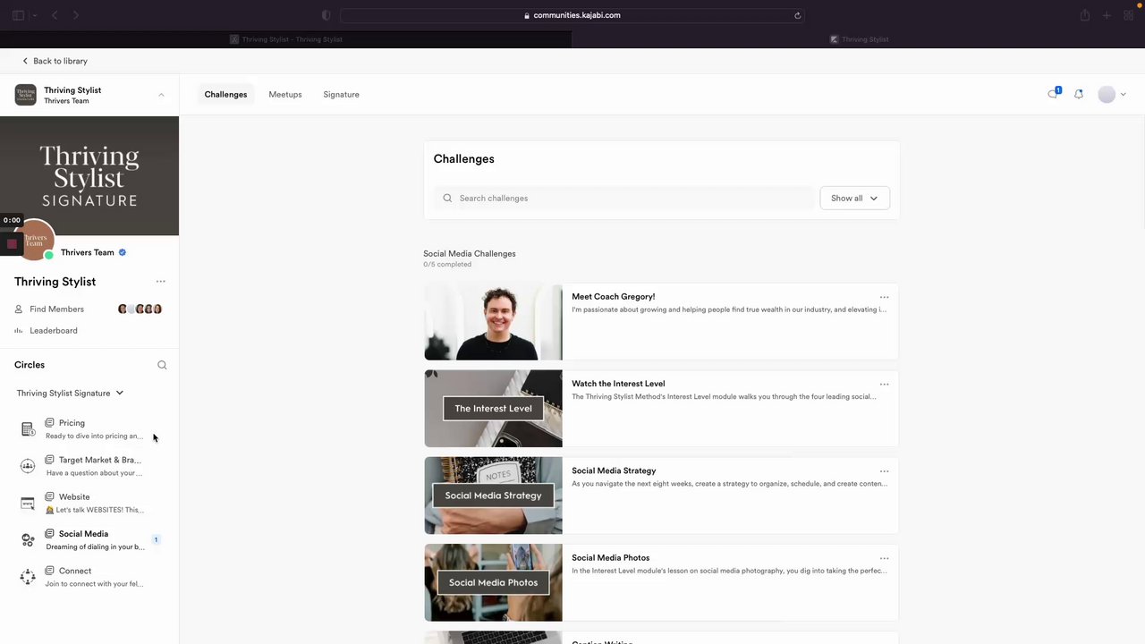Open options for Meet Coach Gregory challenge
The height and width of the screenshot is (644, 1145).
coord(884,297)
